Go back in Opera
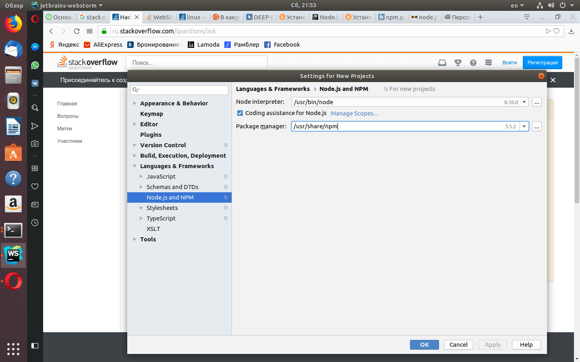This screenshot has width=580, height=362. 51,31
